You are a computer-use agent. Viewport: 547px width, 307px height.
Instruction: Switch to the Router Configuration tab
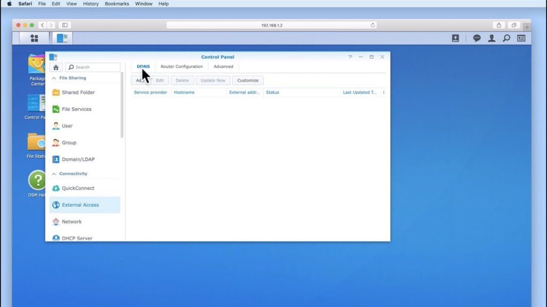point(182,67)
